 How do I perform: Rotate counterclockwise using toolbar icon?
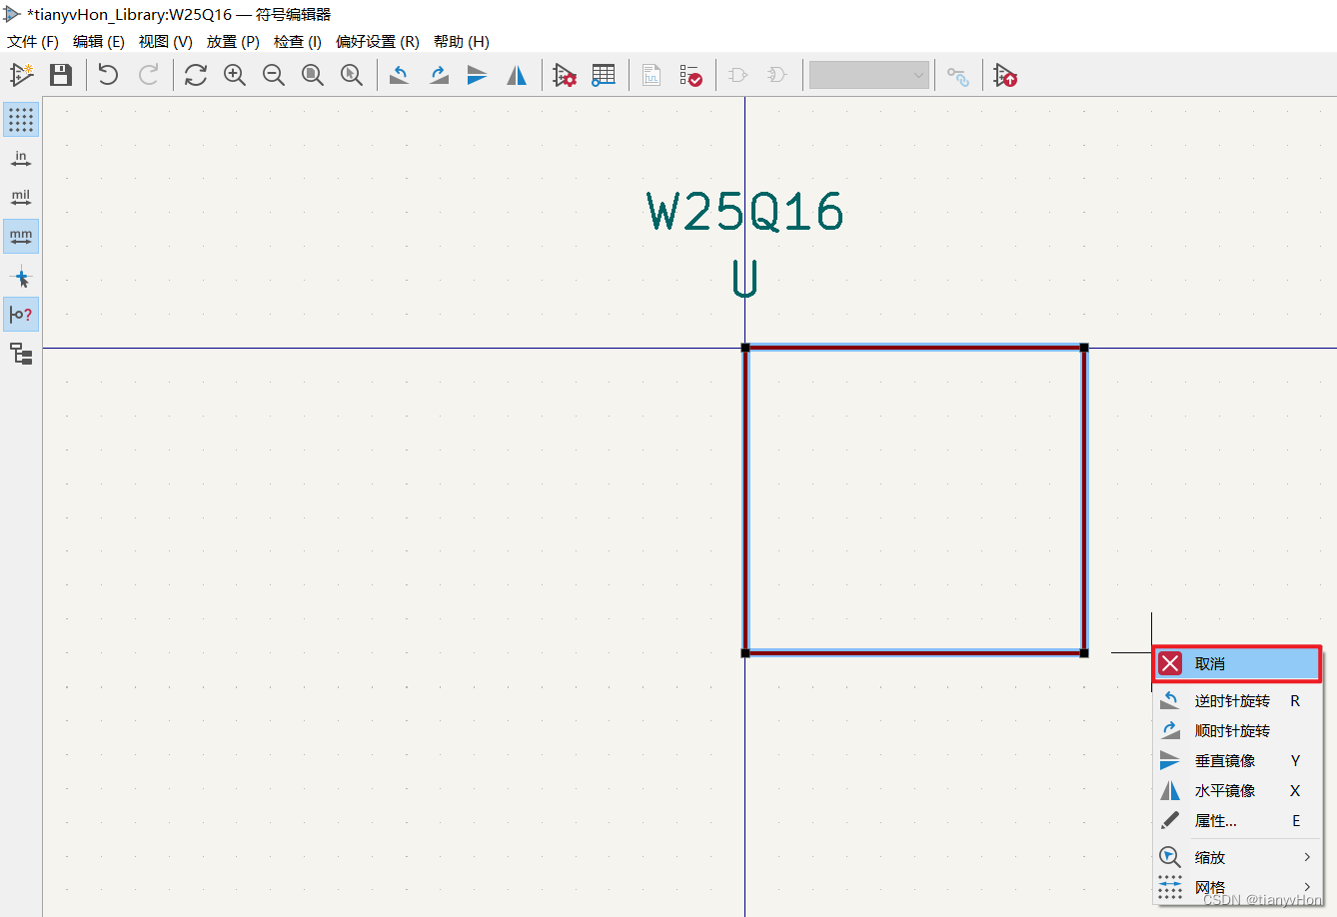coord(400,75)
